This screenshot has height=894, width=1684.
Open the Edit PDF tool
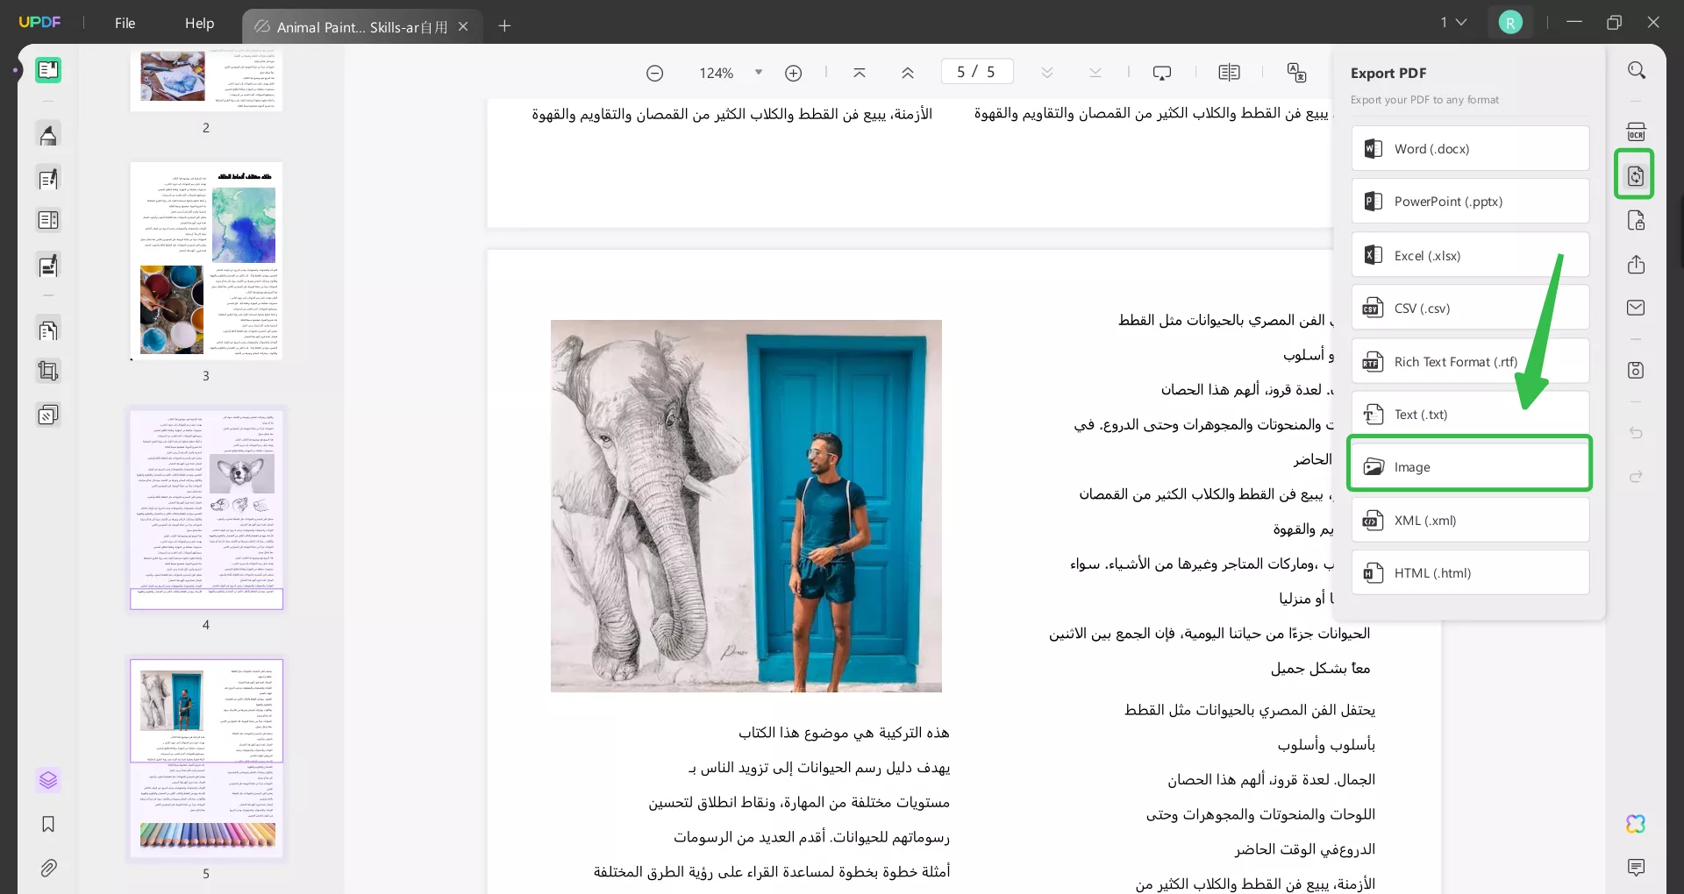[x=48, y=179]
